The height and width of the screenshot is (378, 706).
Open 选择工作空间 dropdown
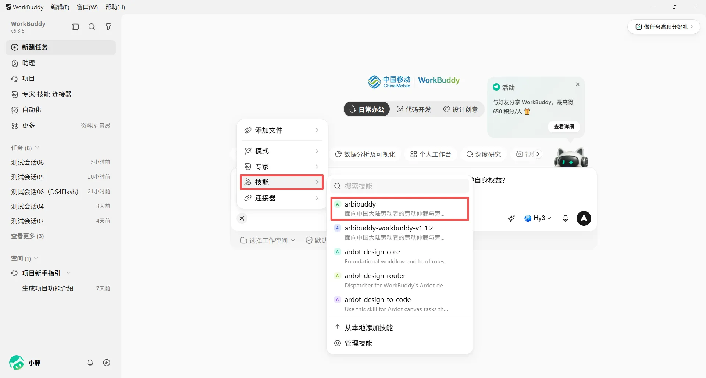(268, 240)
